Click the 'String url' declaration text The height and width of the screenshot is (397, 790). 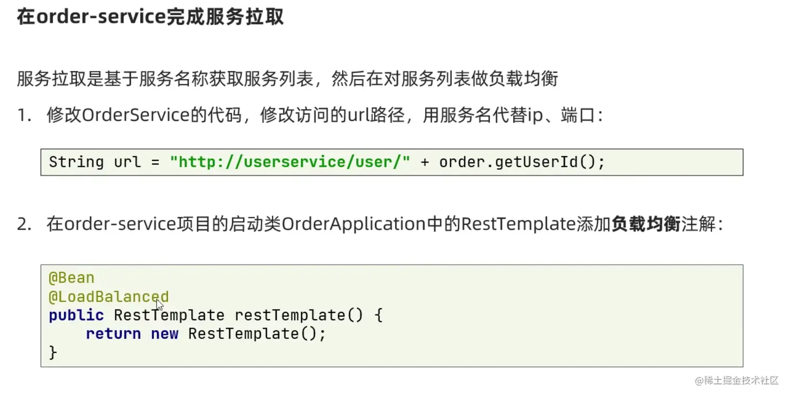[x=95, y=162]
